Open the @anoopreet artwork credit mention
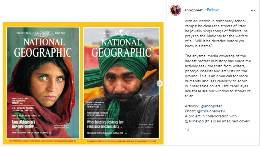This screenshot has width=260, height=148. pyautogui.click(x=211, y=106)
